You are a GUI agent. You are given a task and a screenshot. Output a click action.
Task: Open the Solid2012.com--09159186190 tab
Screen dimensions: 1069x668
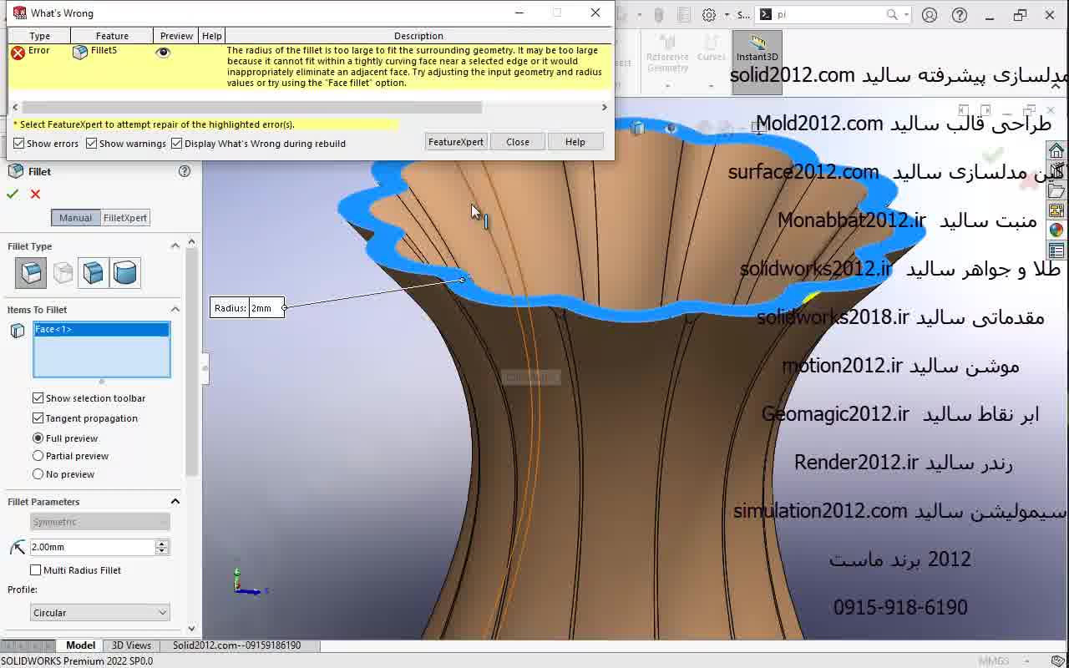(x=236, y=645)
